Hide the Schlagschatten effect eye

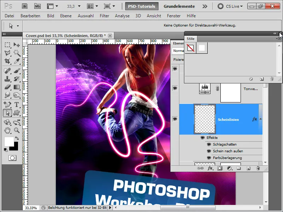coord(209,145)
